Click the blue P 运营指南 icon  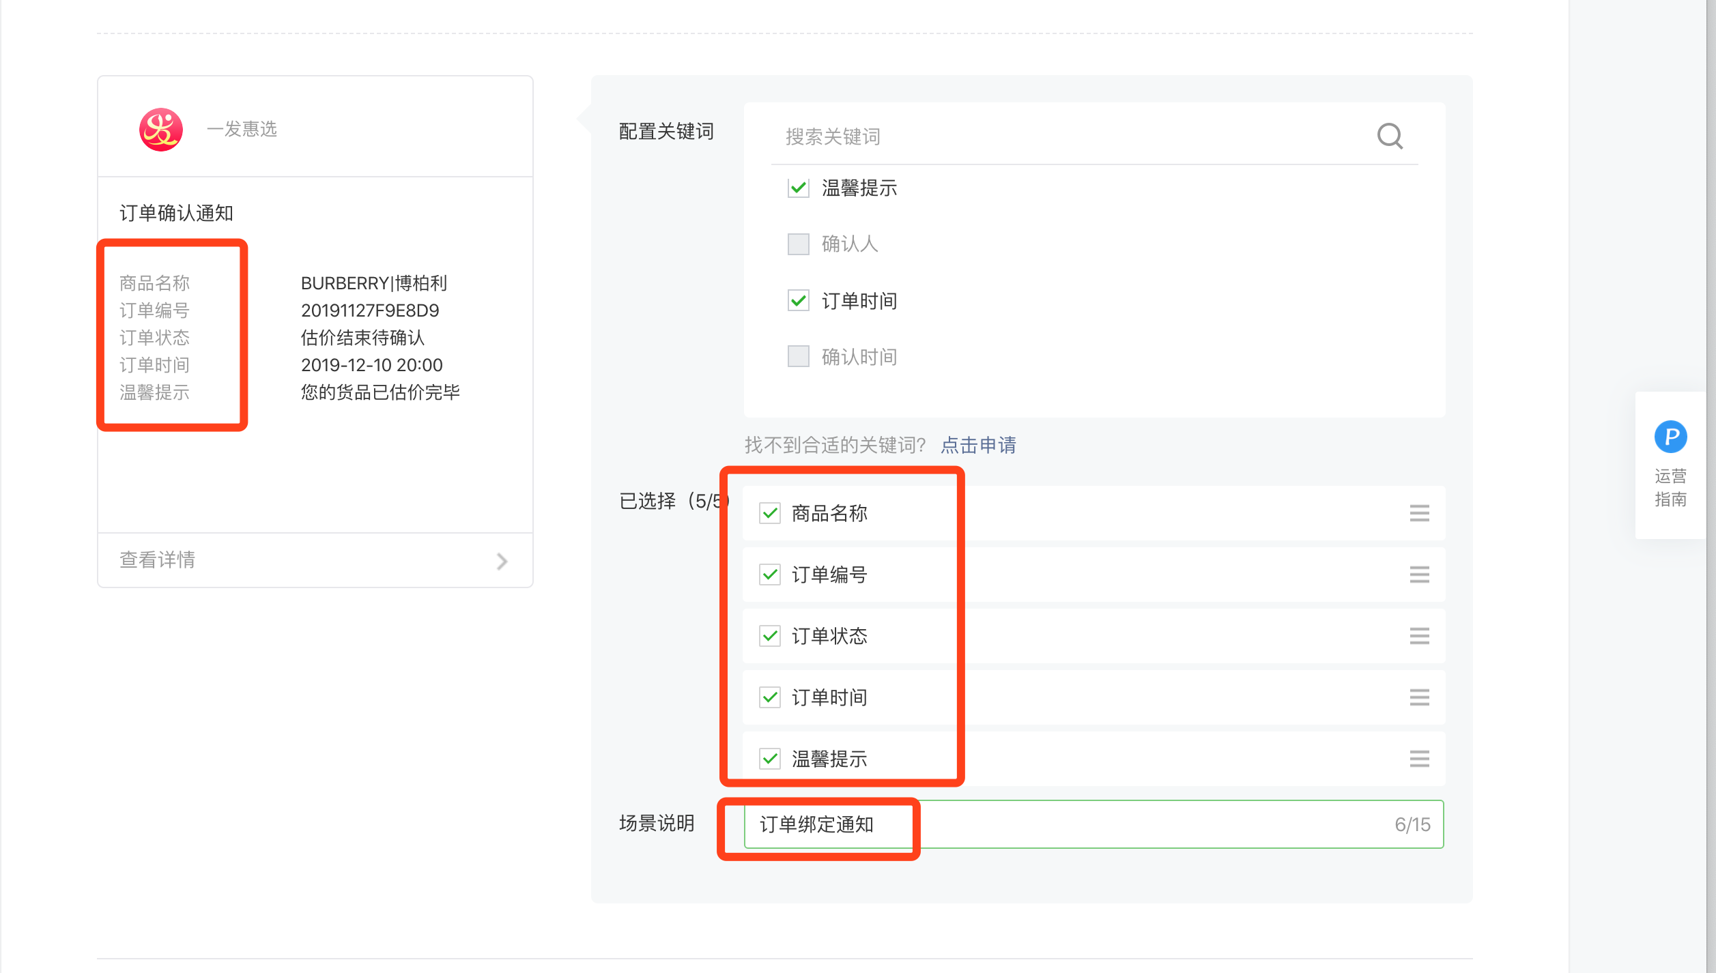click(x=1670, y=437)
